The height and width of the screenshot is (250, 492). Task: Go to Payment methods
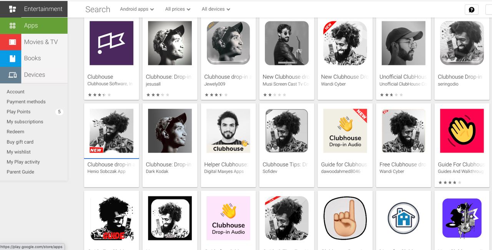(x=26, y=101)
